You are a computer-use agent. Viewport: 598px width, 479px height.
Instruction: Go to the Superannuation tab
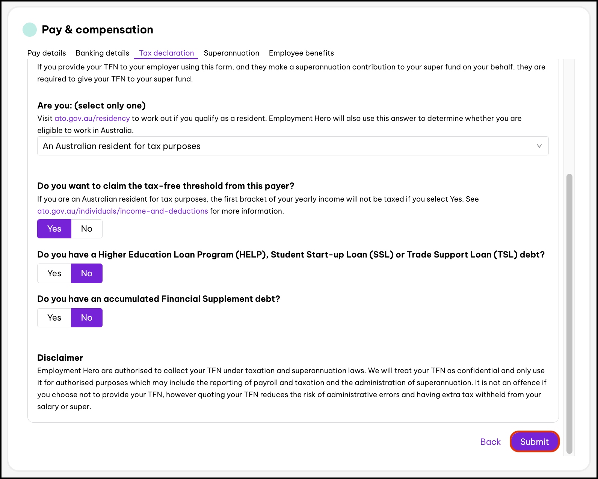[231, 53]
